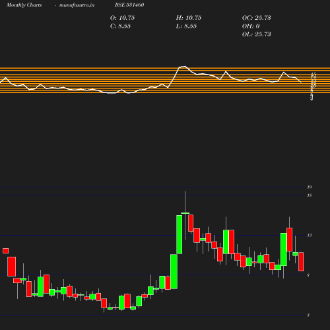Click the open value 'O: 10.75'
330x330 pixels.
122,18
